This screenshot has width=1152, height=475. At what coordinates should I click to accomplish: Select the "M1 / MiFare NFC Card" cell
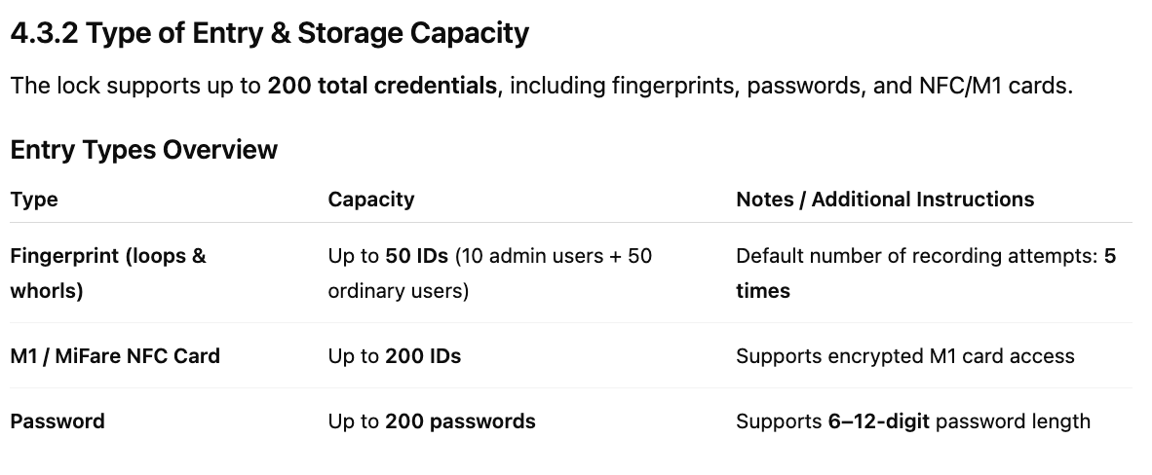point(115,356)
